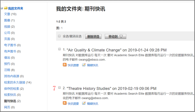Click the yellow 我的文件夹 folder icon
Screen dimensions: 195x112
tap(6, 8)
